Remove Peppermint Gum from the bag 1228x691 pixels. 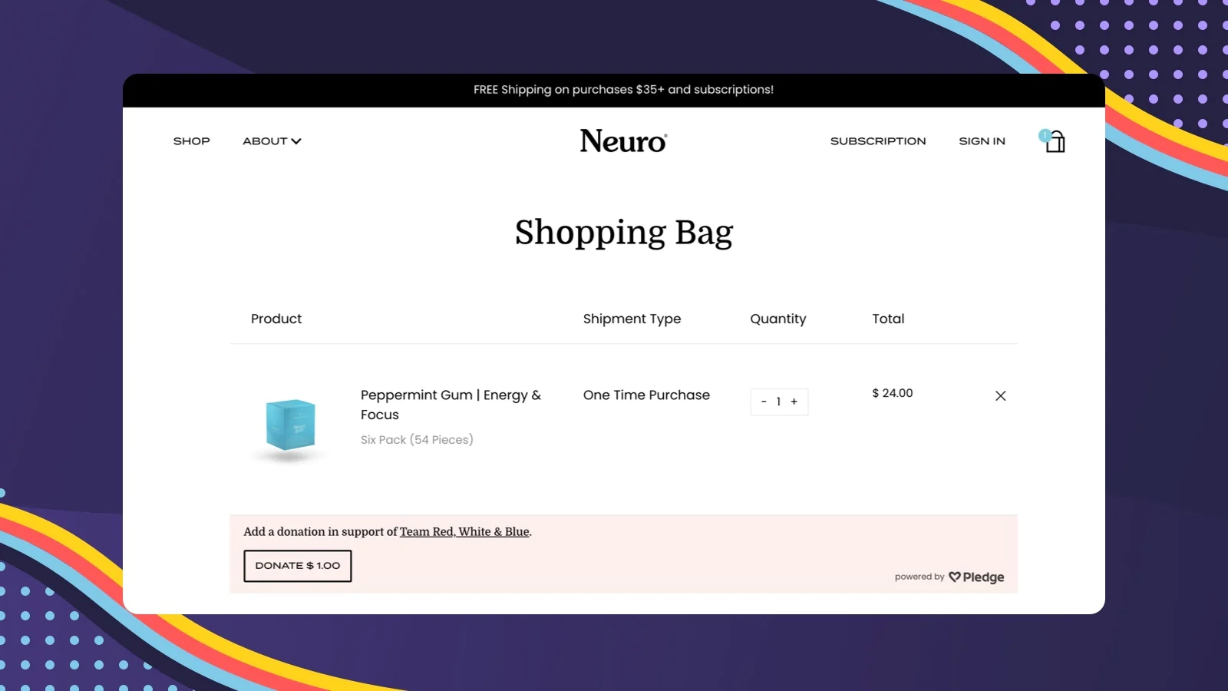click(1000, 395)
